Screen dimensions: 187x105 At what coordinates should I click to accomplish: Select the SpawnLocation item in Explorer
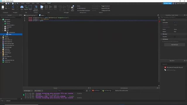[9, 25]
